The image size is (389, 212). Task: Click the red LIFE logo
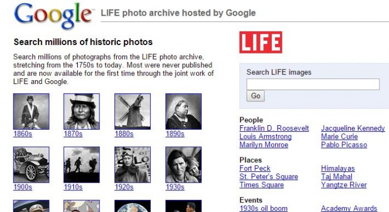tap(261, 42)
